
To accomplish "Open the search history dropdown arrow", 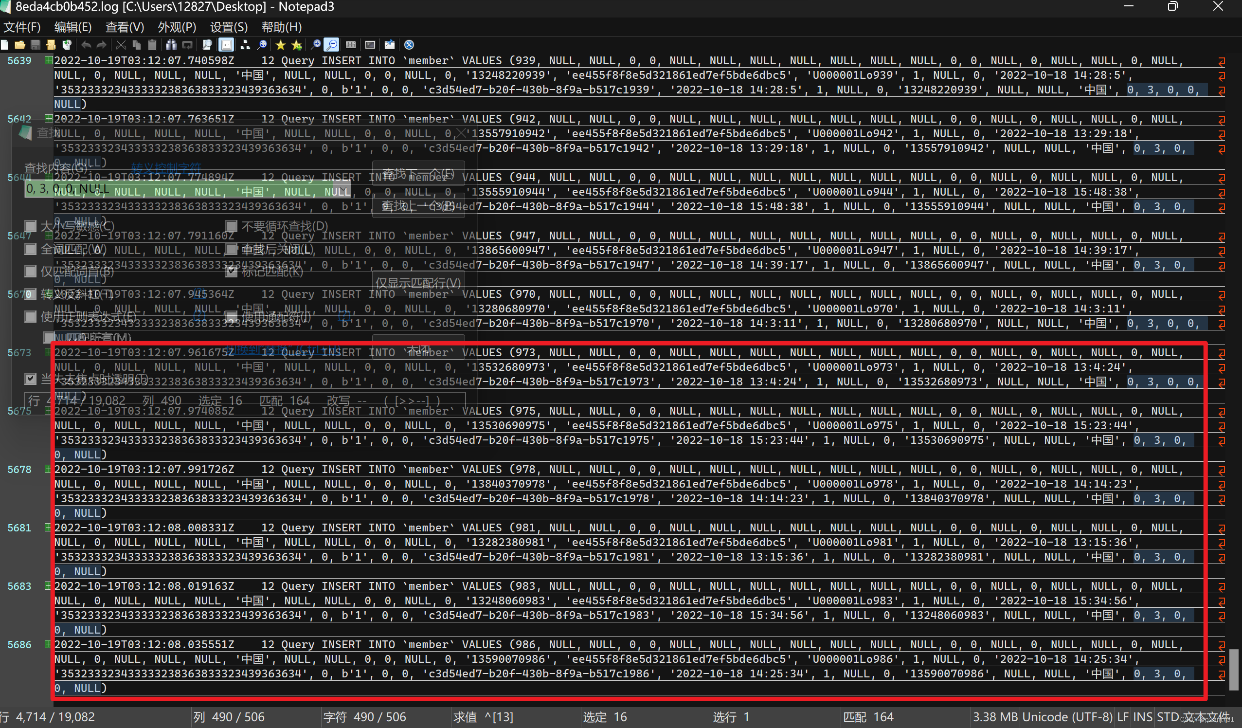I will (x=343, y=189).
